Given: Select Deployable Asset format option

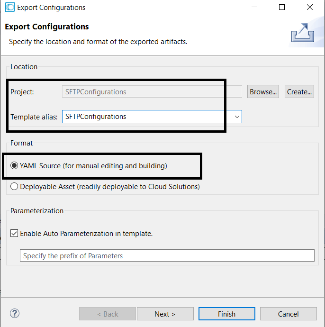Looking at the screenshot, I should click(x=15, y=187).
